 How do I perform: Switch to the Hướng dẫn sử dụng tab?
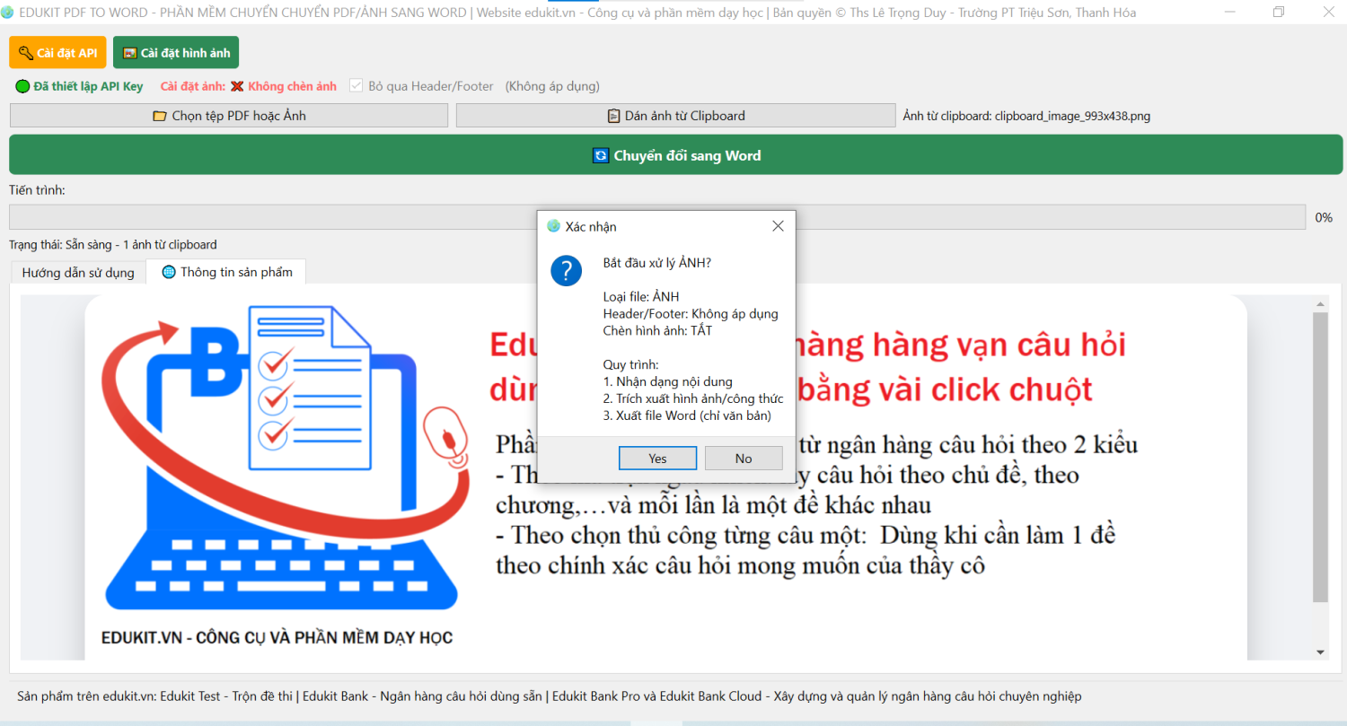pos(78,273)
